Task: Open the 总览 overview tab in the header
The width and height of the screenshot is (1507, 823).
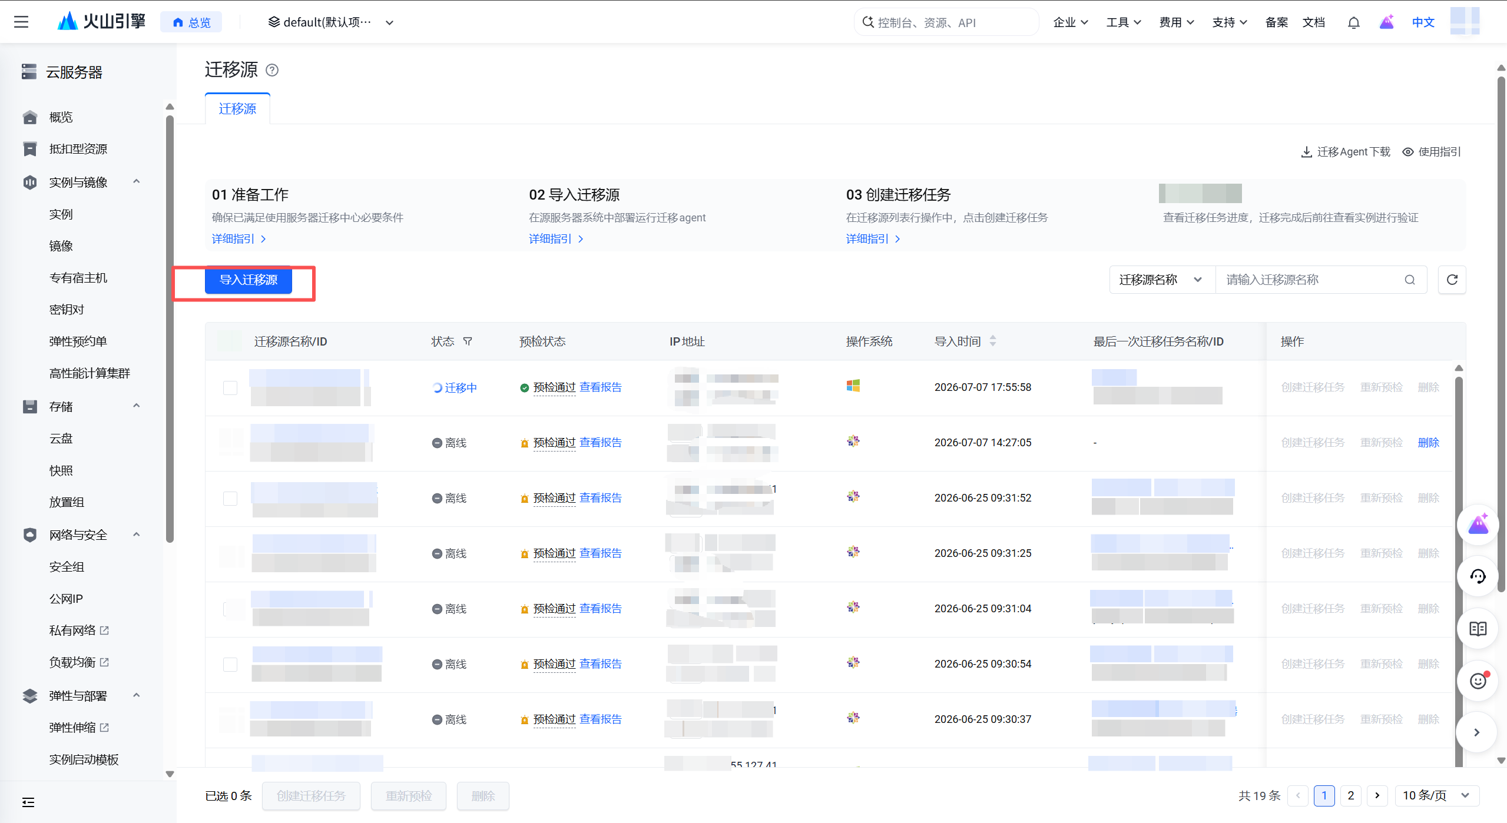Action: click(191, 22)
